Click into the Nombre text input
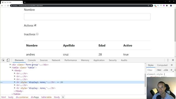Viewport: 176px width, 99px height. (x=87, y=17)
